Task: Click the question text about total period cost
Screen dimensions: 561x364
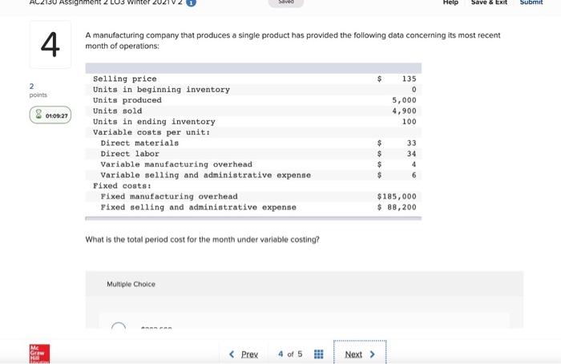Action: 203,240
